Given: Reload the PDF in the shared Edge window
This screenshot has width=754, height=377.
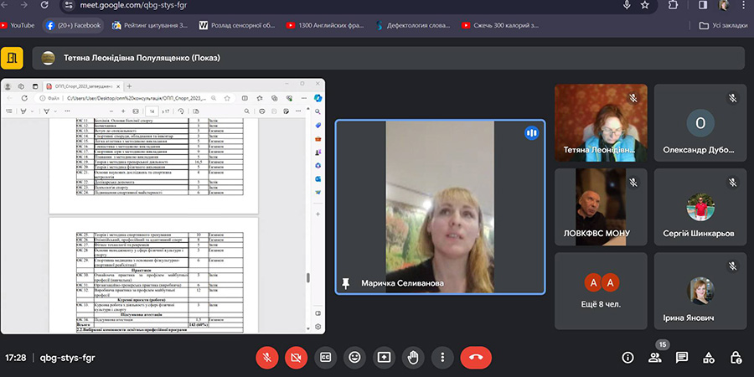Looking at the screenshot, I should [x=24, y=98].
